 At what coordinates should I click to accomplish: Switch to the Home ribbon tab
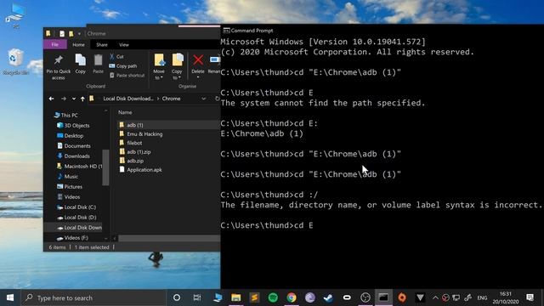click(78, 45)
